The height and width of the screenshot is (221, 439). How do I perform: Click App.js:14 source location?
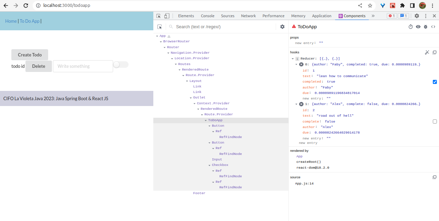[304, 183]
